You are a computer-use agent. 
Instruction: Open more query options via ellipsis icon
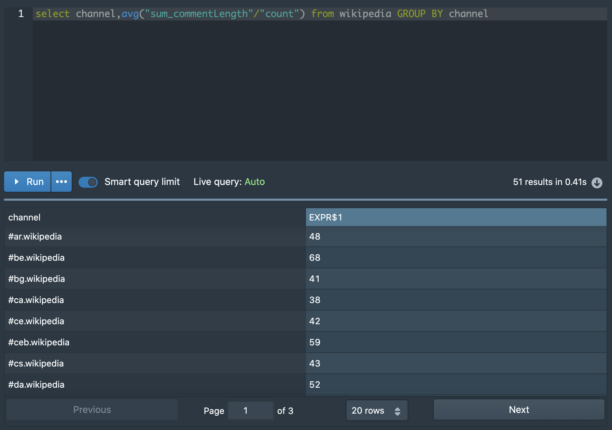(x=61, y=182)
